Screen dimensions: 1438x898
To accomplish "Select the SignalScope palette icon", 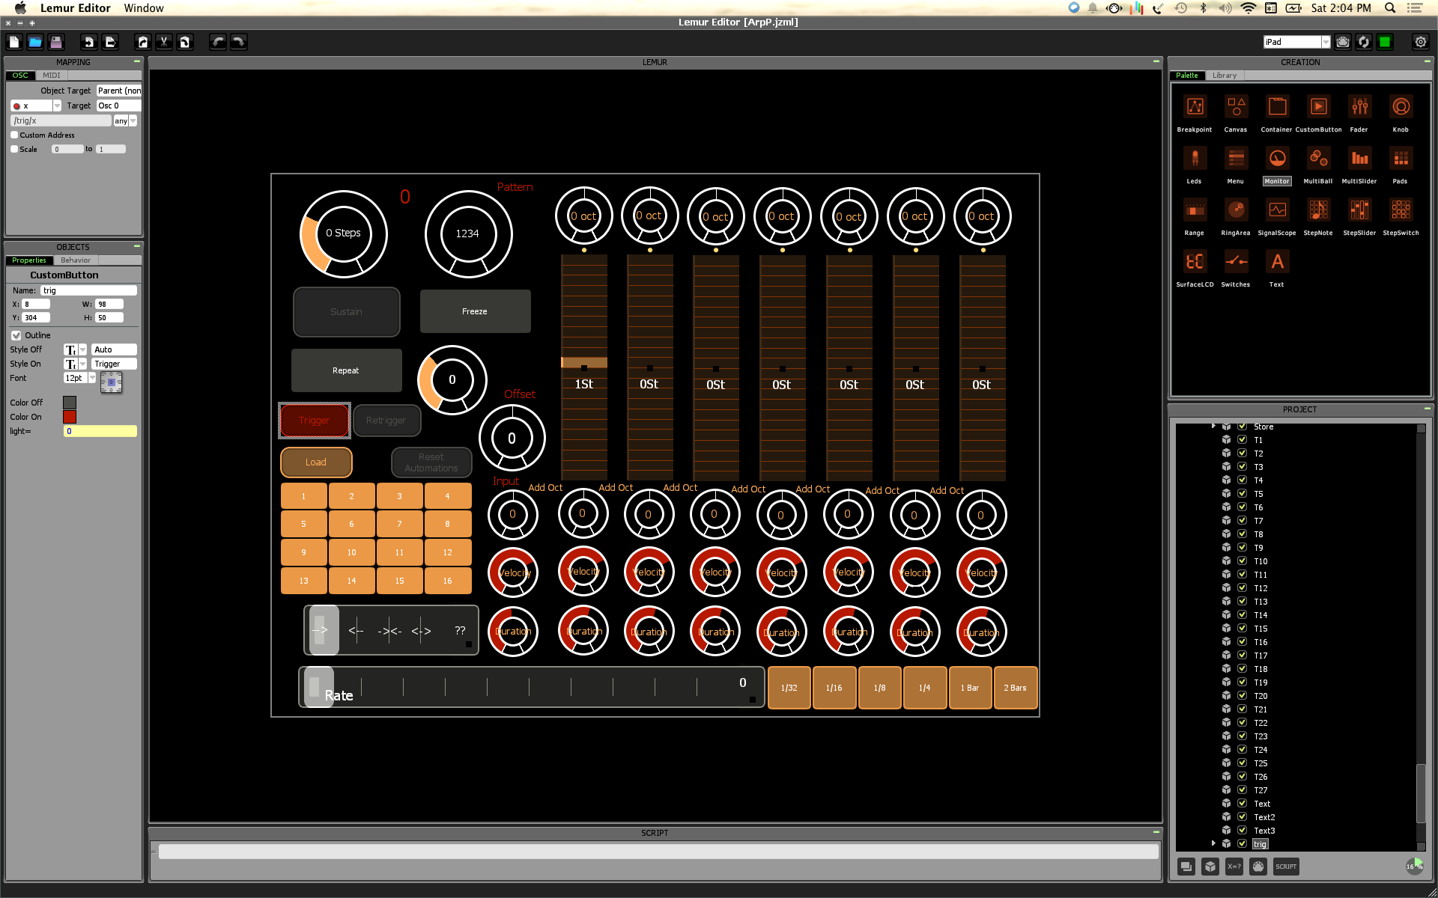I will pyautogui.click(x=1277, y=210).
